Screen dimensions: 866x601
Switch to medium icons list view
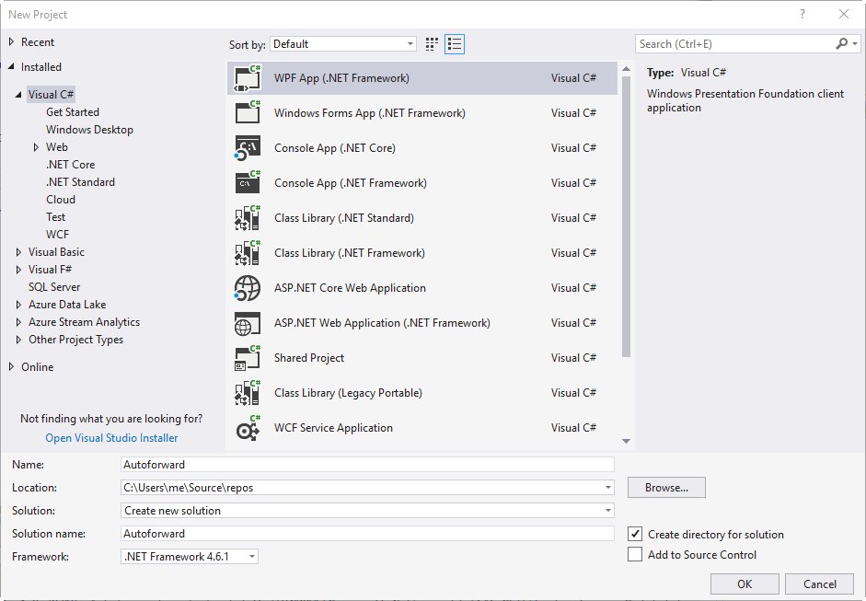click(455, 44)
